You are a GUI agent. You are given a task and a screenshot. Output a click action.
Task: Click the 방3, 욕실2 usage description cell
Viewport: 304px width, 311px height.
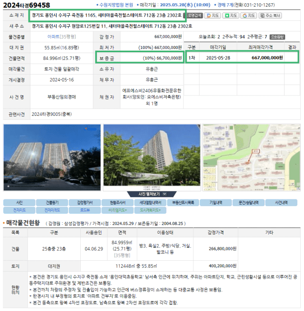tap(165, 249)
